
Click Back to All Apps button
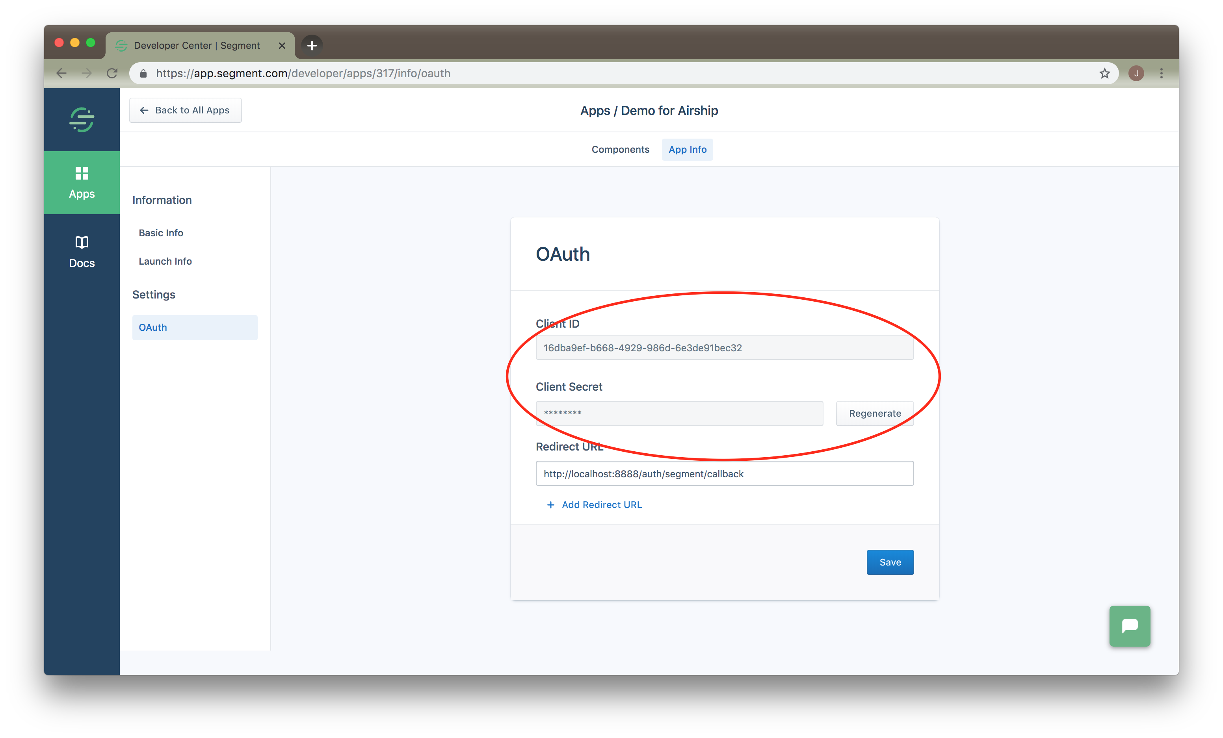(x=185, y=110)
